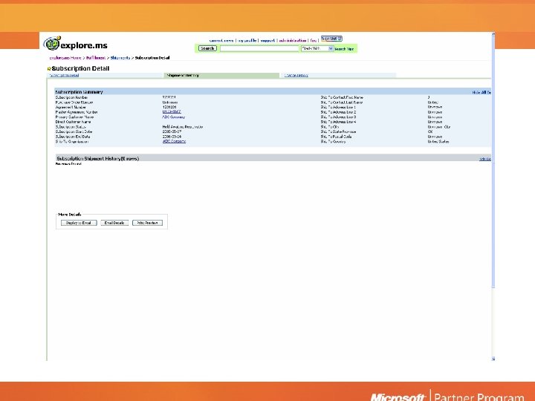Click the current news link
Screen dimensions: 535x401
[x=221, y=41]
